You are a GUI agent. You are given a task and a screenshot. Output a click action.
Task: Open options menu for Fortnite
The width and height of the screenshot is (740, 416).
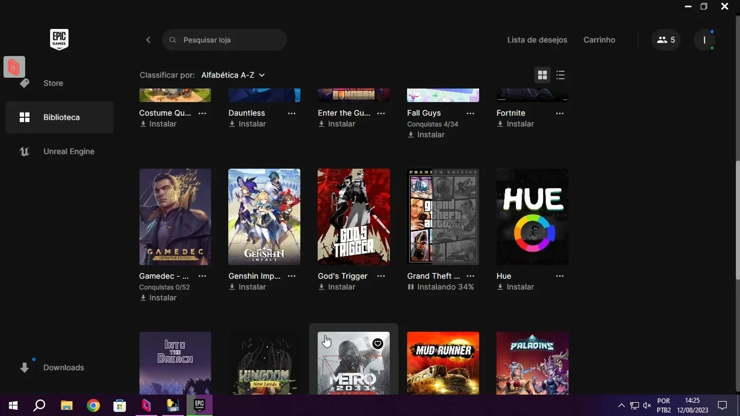560,113
